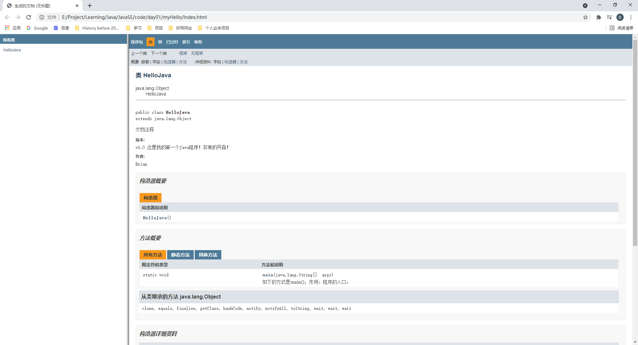Open the 帮助 navigation item
Viewport: 638px width, 345px height.
(x=198, y=42)
